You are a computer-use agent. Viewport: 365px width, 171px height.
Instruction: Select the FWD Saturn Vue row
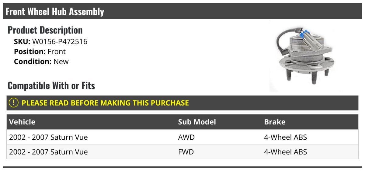click(182, 152)
